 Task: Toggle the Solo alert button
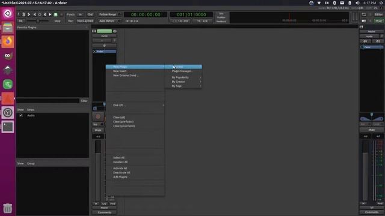pos(221,14)
